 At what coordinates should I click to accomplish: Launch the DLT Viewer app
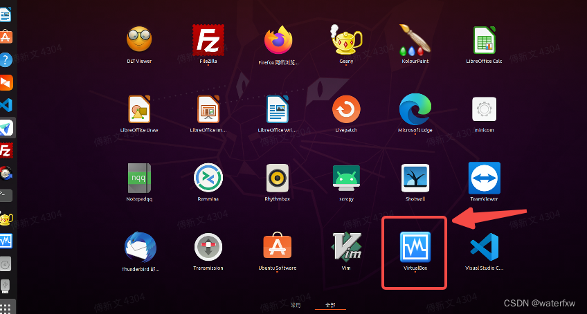139,39
